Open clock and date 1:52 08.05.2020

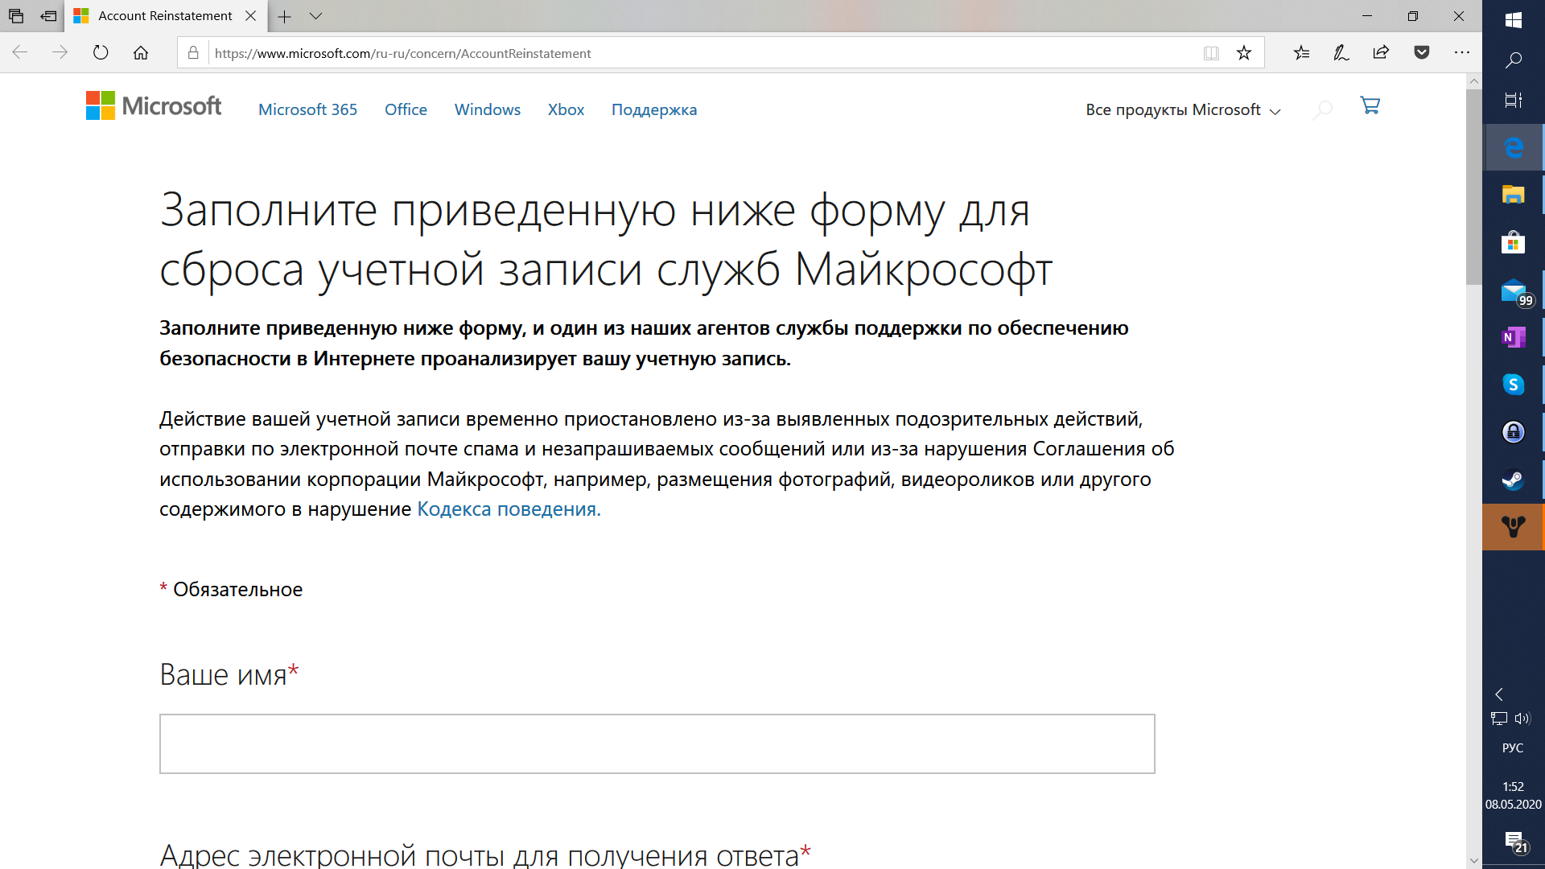pos(1513,795)
